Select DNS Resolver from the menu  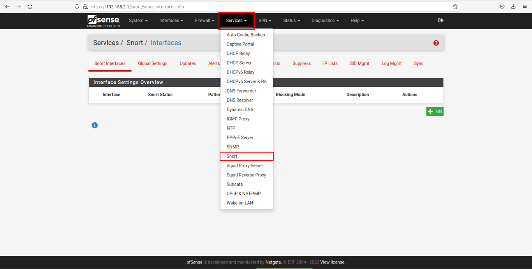(x=240, y=100)
